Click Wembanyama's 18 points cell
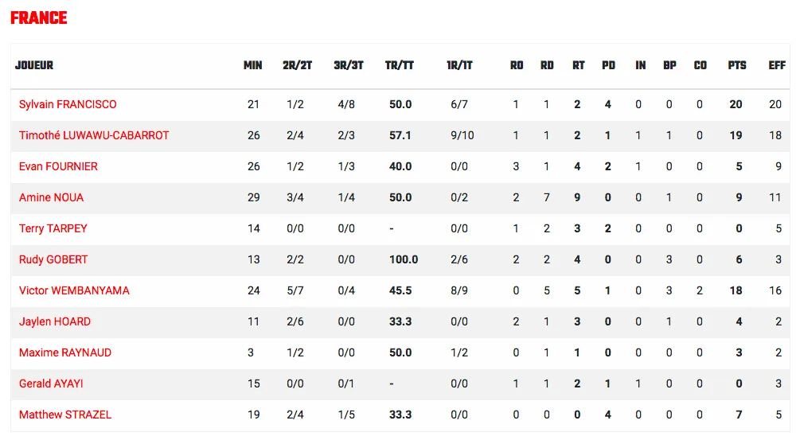The height and width of the screenshot is (440, 800). tap(736, 291)
